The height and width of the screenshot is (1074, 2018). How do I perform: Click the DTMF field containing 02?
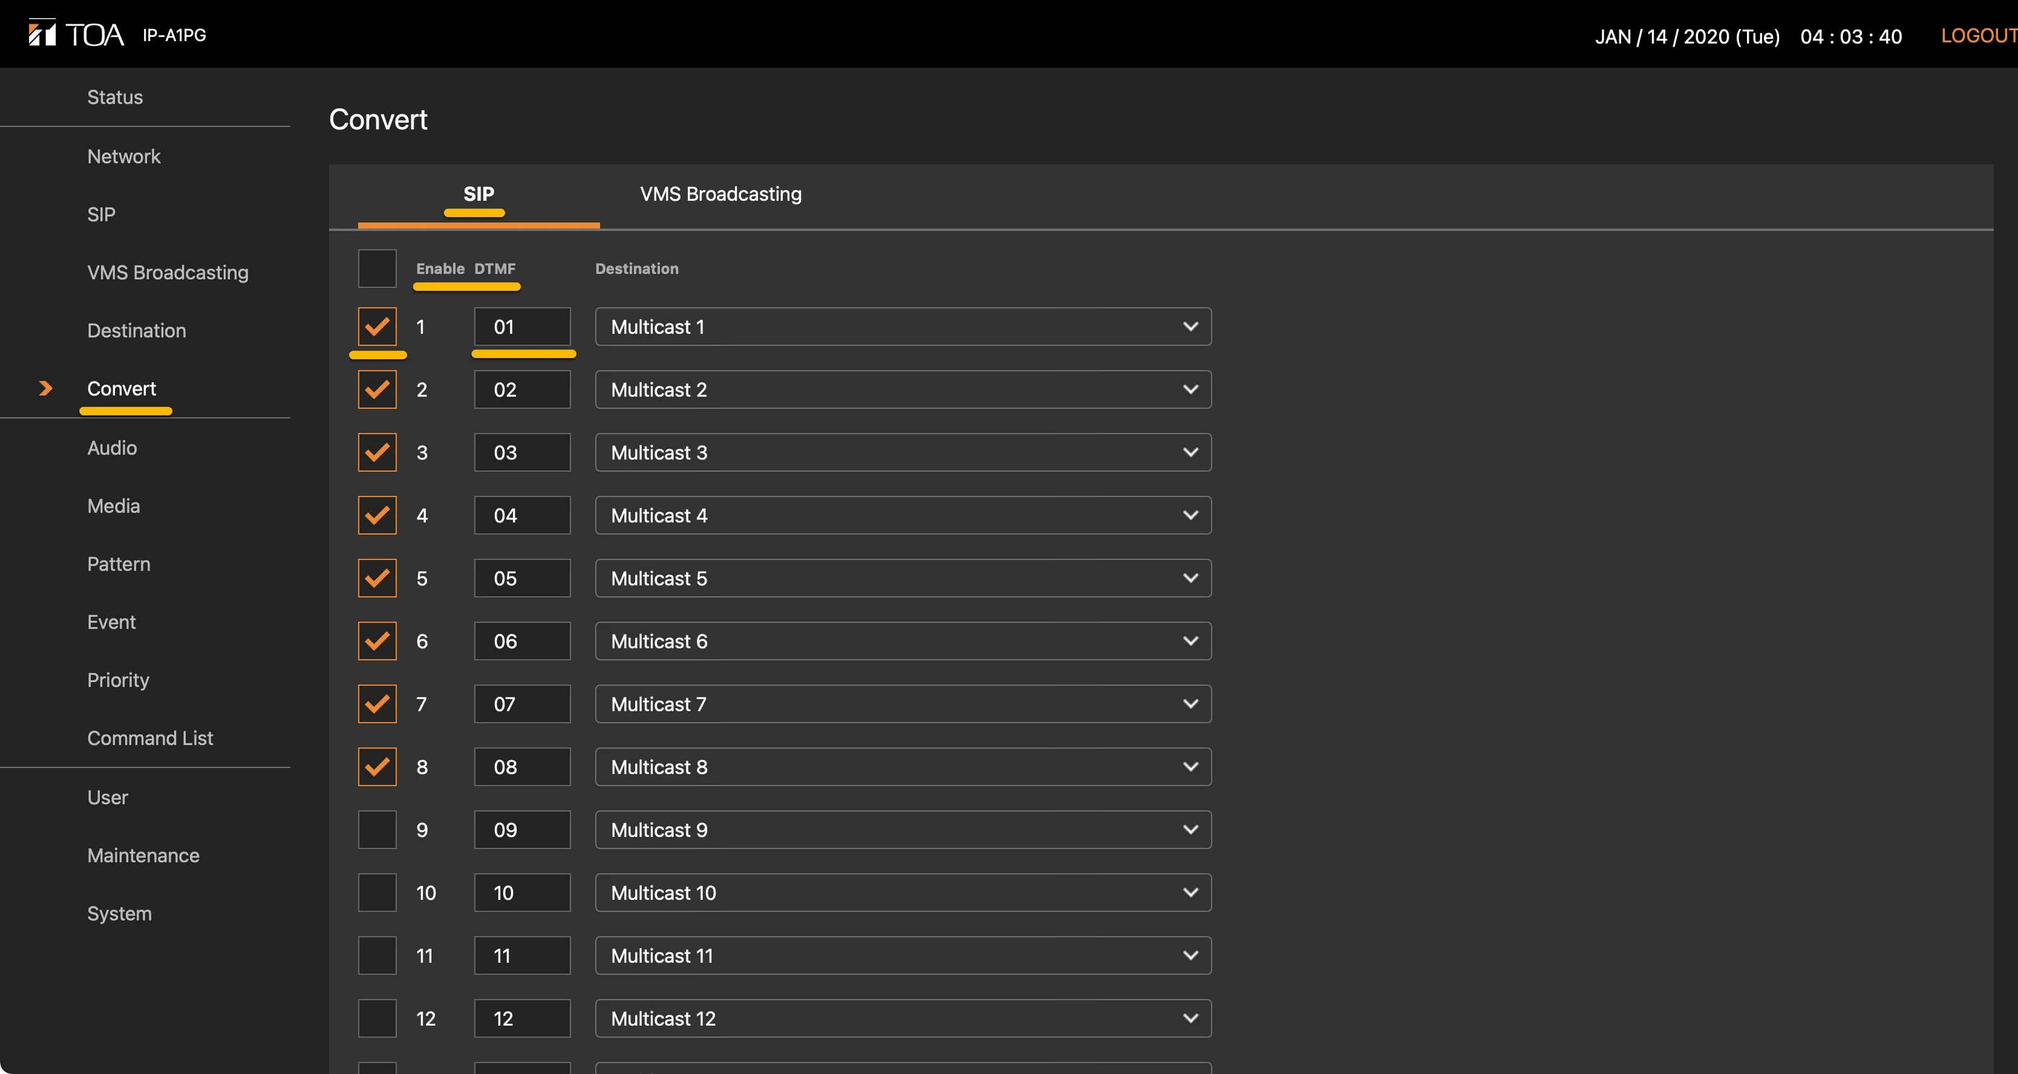click(x=523, y=389)
